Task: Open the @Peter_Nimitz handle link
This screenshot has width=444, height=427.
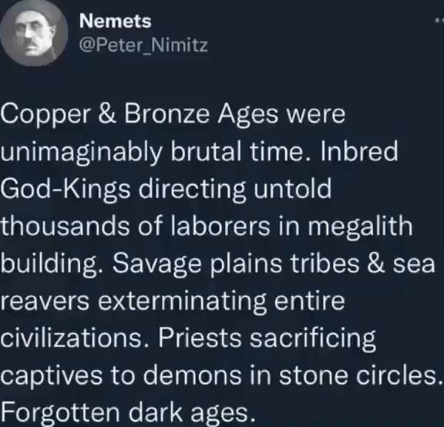Action: (143, 45)
